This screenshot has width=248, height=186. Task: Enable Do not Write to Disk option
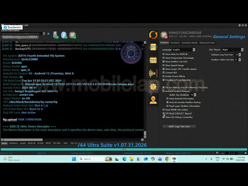tap(164, 88)
